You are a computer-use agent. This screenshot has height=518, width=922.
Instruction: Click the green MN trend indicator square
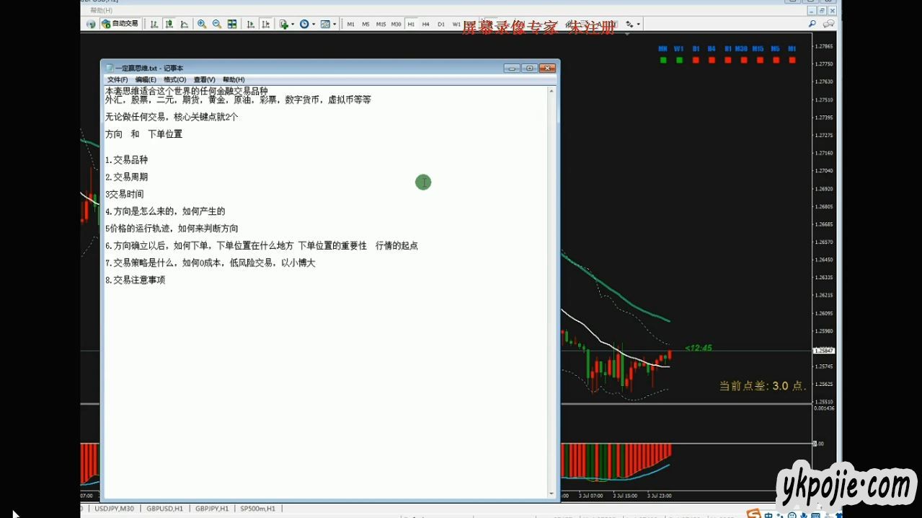[x=662, y=61]
